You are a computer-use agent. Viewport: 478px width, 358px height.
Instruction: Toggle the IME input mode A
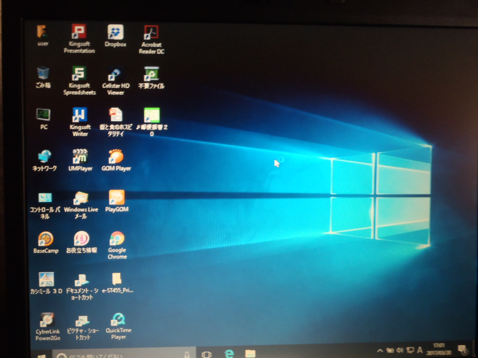tap(420, 350)
